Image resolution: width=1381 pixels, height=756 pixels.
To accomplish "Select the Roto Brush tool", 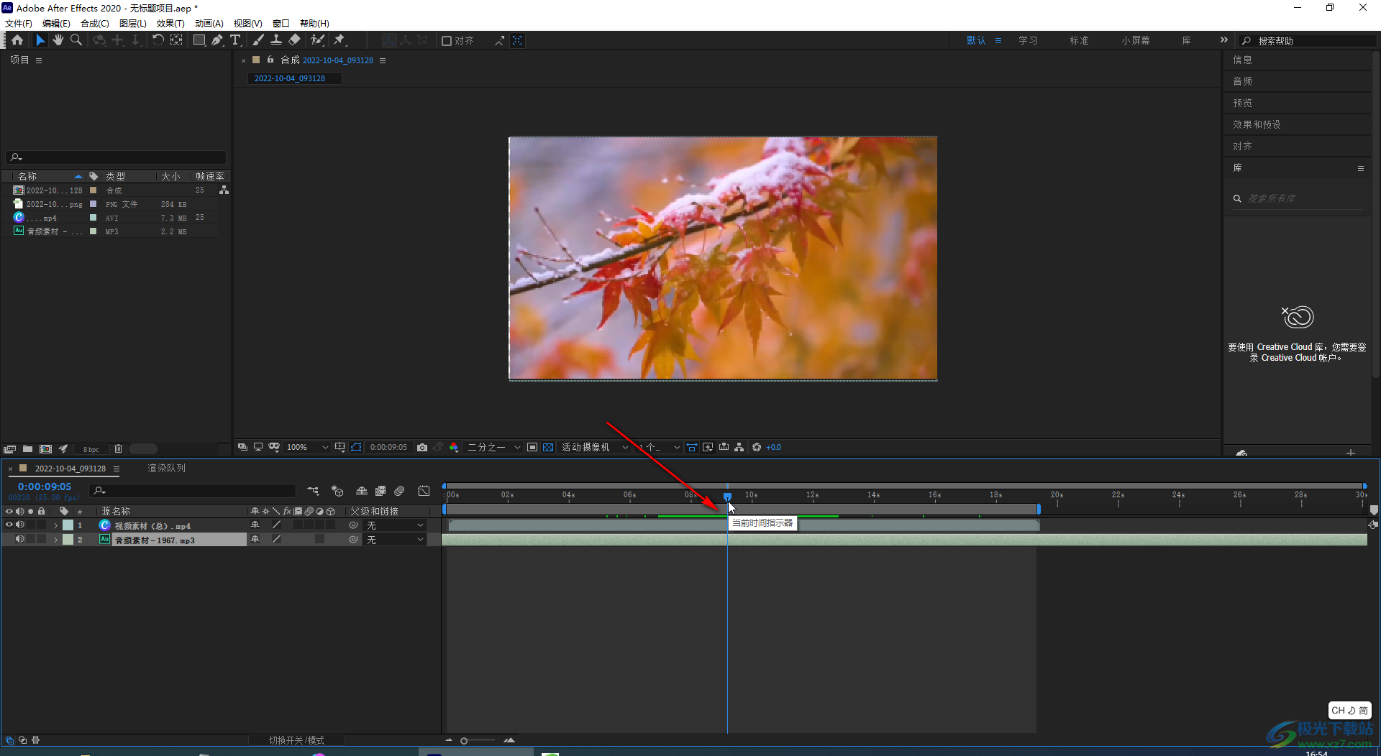I will (x=317, y=40).
